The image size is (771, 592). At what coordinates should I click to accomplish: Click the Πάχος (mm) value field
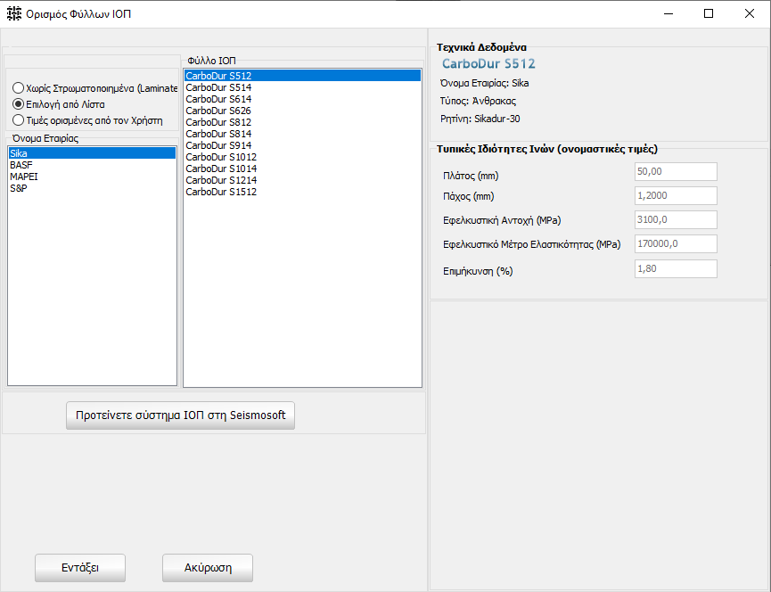[676, 195]
